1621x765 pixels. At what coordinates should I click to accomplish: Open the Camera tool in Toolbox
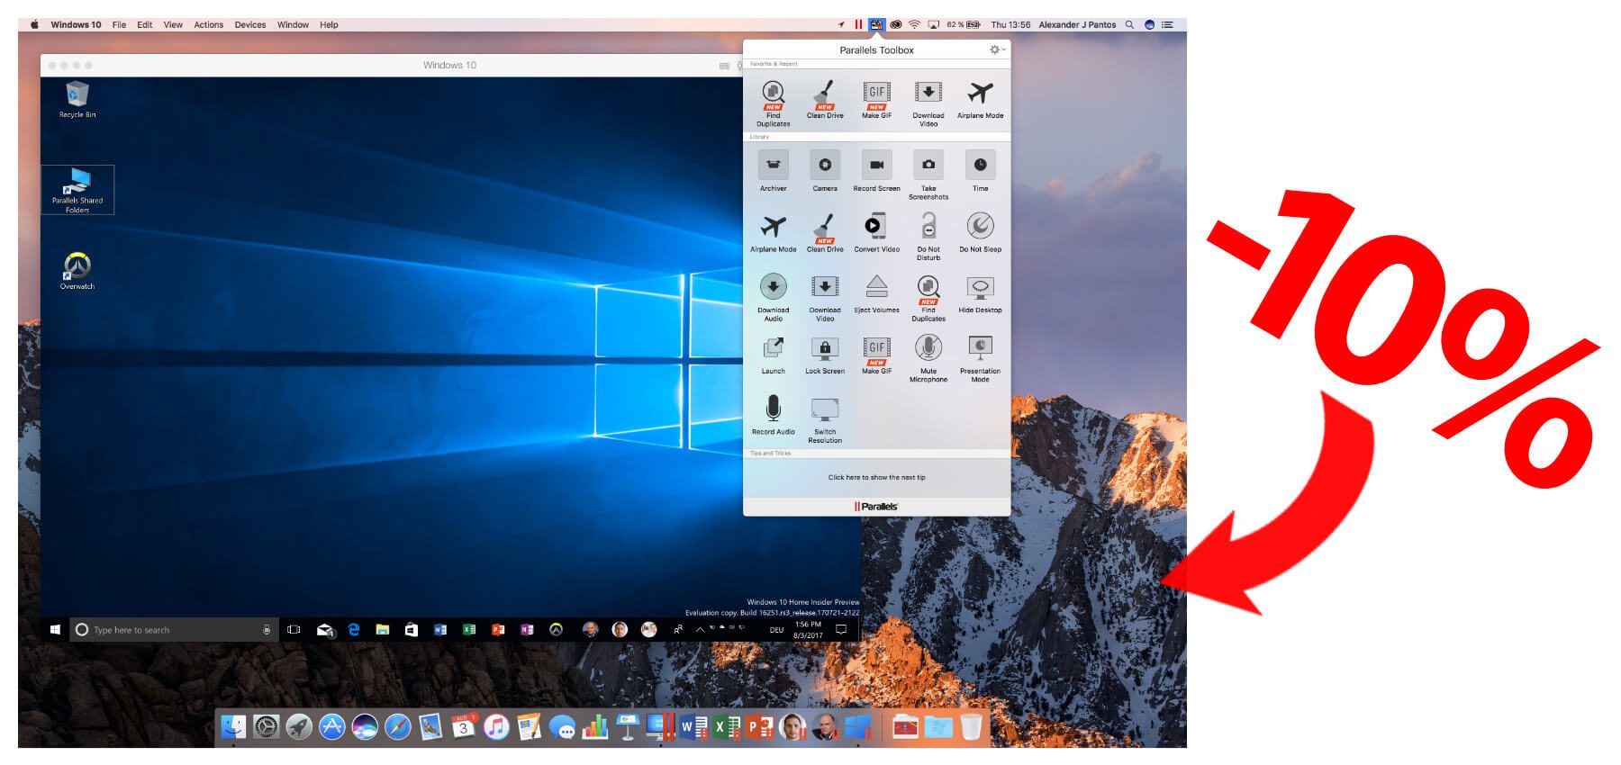click(x=825, y=171)
